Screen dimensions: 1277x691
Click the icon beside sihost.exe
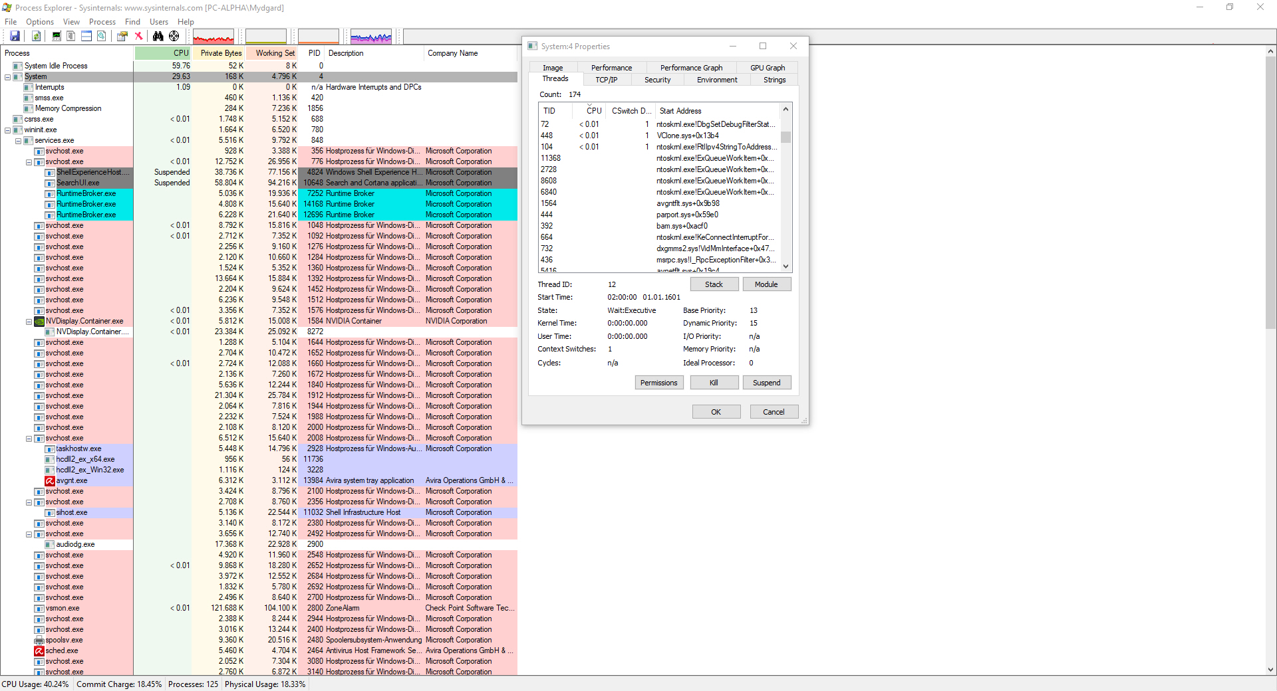[x=50, y=512]
